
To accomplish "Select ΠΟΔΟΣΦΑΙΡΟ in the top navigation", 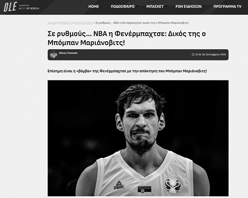I will click(123, 6).
